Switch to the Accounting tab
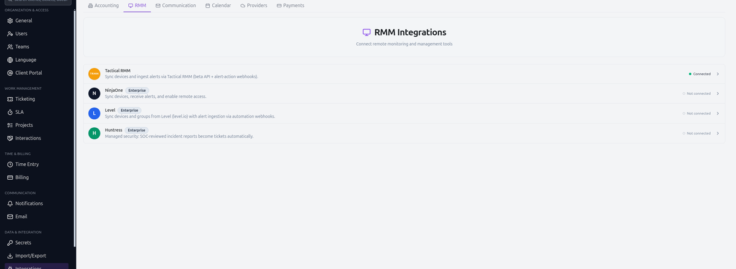Image resolution: width=736 pixels, height=269 pixels. (104, 6)
